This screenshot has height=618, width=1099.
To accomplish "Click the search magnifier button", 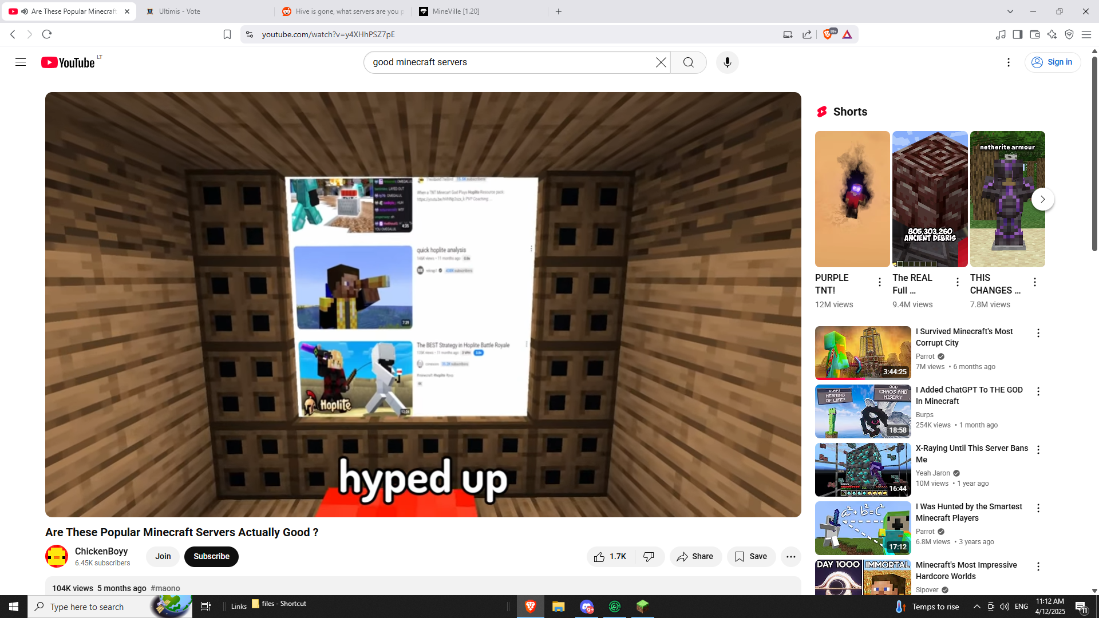I will (688, 62).
